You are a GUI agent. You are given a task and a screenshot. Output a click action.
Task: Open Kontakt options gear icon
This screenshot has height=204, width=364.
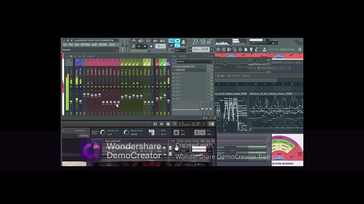click(162, 124)
